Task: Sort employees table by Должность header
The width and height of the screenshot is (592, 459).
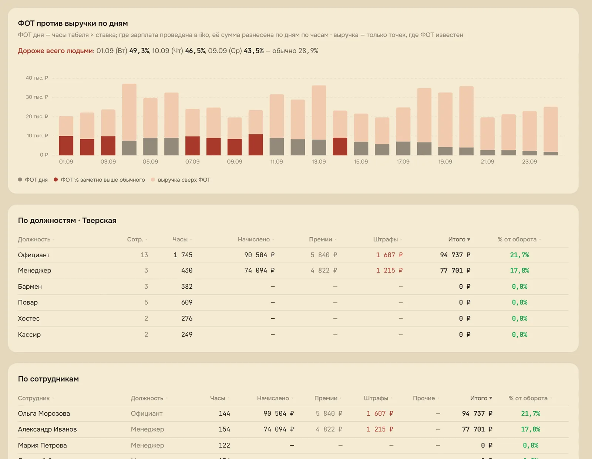Action: pyautogui.click(x=149, y=398)
